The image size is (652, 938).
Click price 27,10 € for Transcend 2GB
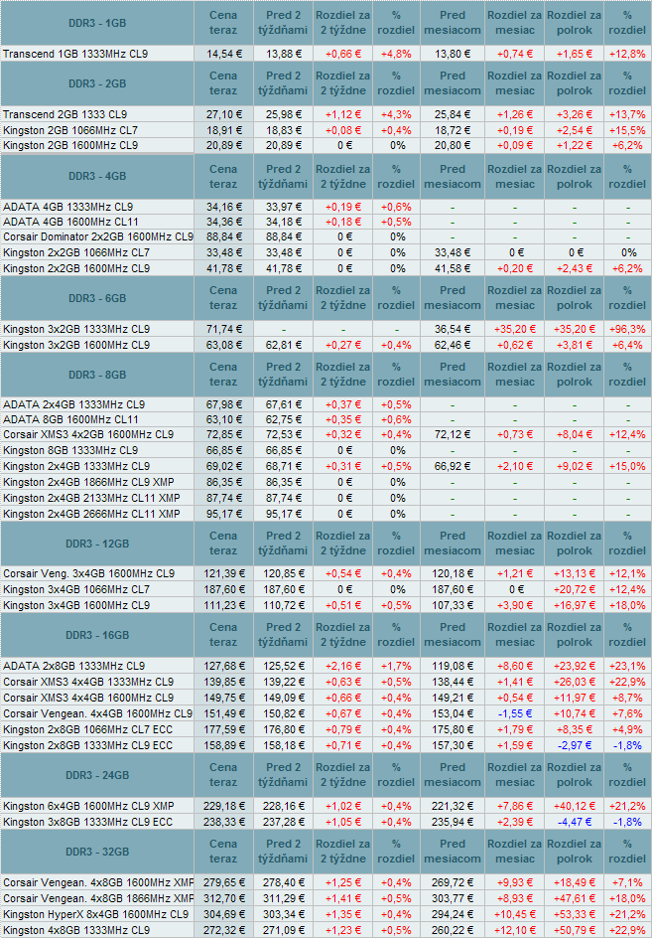pos(224,115)
